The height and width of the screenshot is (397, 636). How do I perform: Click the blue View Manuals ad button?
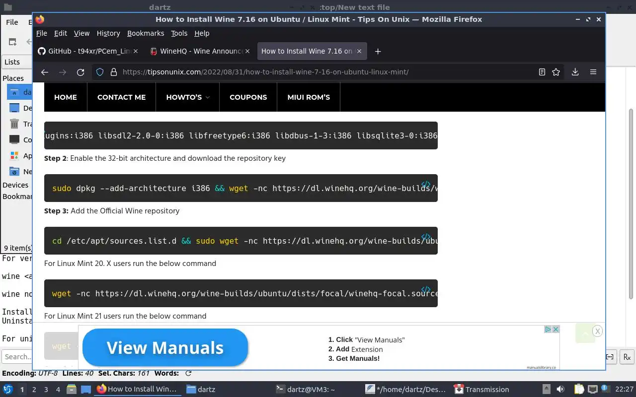click(165, 347)
